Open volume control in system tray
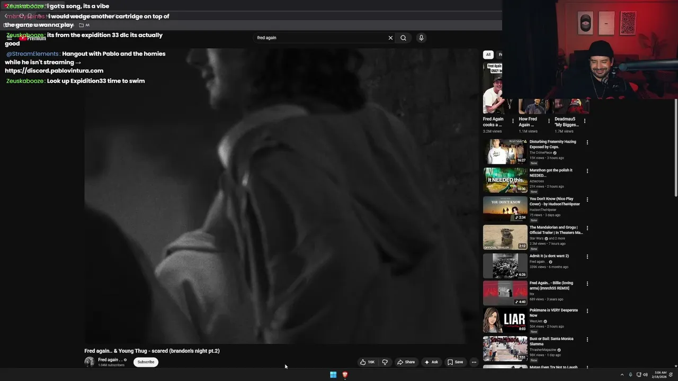 coord(645,375)
